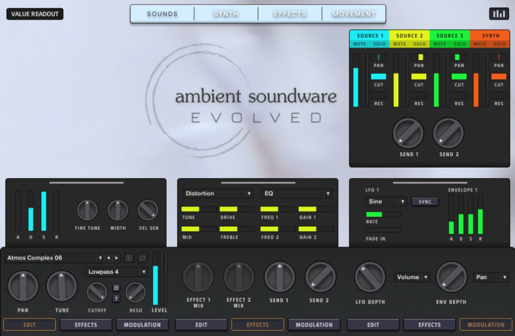The image size is (515, 336).
Task: Click the VALUE READOUT button
Action: click(34, 13)
